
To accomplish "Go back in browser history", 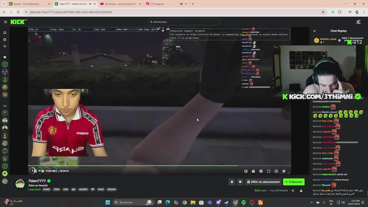I will pos(4,12).
